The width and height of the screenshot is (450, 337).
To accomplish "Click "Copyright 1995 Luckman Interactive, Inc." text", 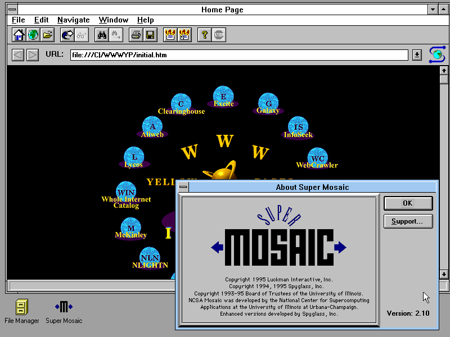I will 278,279.
